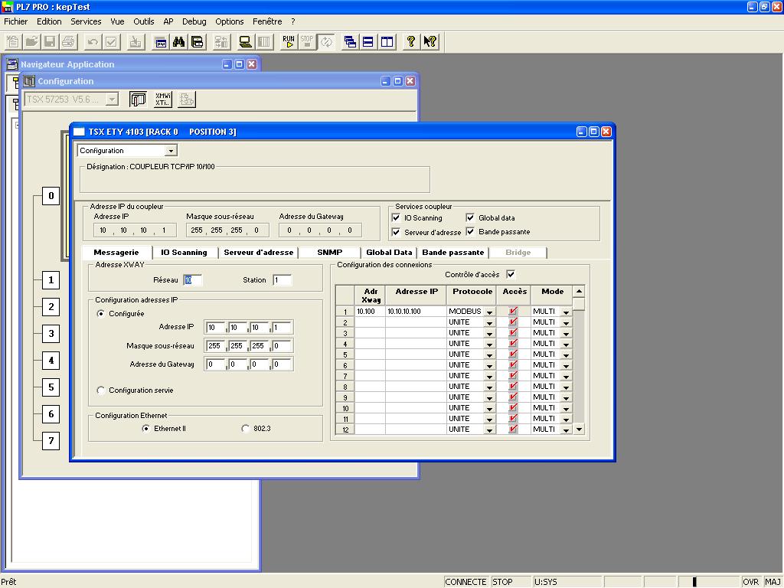Image resolution: width=784 pixels, height=588 pixels.
Task: Click the What's This help pointer icon
Action: click(430, 41)
